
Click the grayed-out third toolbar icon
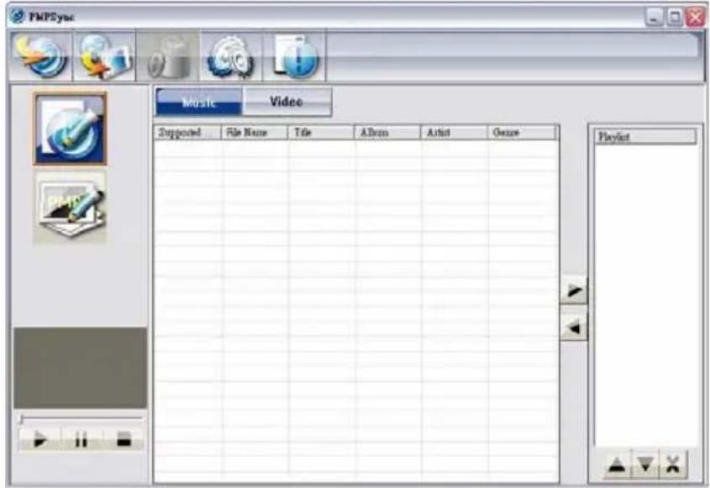[167, 56]
